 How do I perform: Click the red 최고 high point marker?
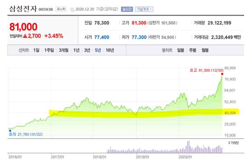(222, 74)
